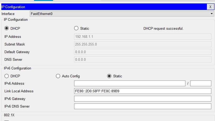Click the DNS Server field
This screenshot has width=215, height=121.
click(143, 60)
